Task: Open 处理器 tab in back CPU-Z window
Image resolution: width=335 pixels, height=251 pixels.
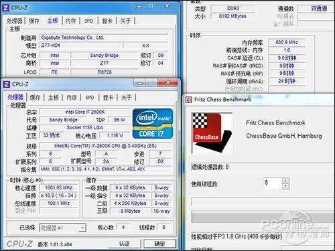Action: [15, 21]
